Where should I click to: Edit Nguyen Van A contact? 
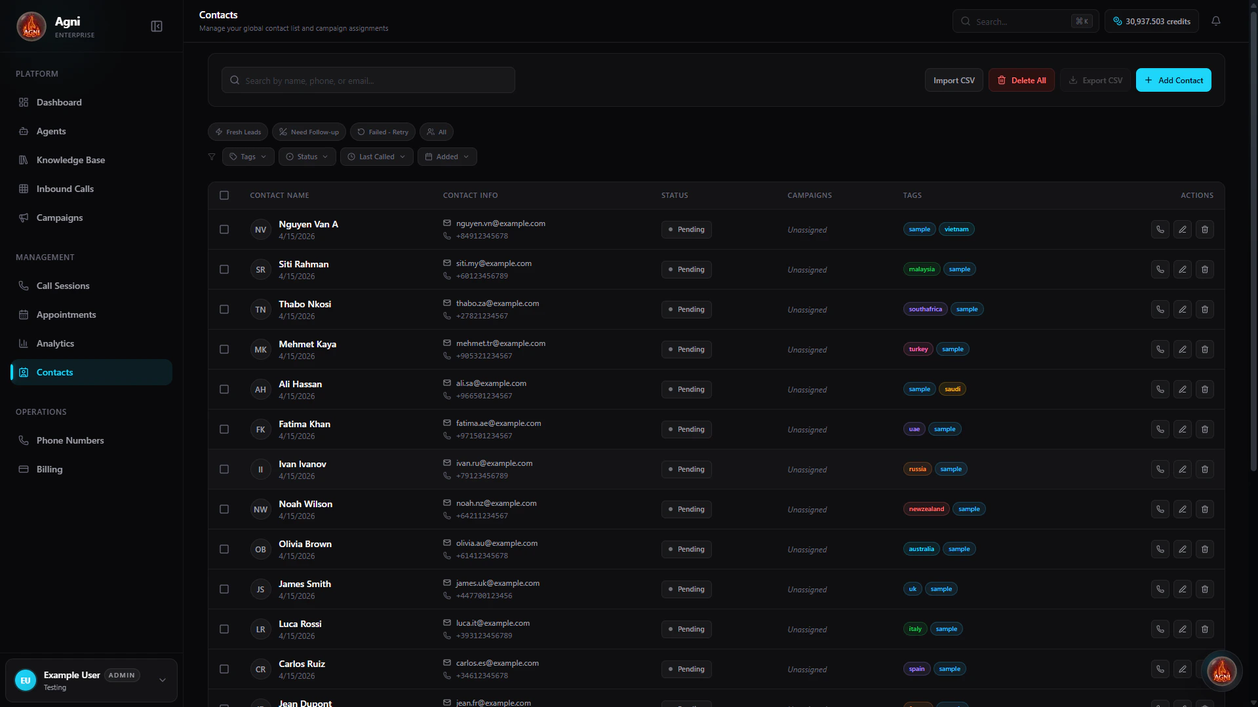(1183, 229)
